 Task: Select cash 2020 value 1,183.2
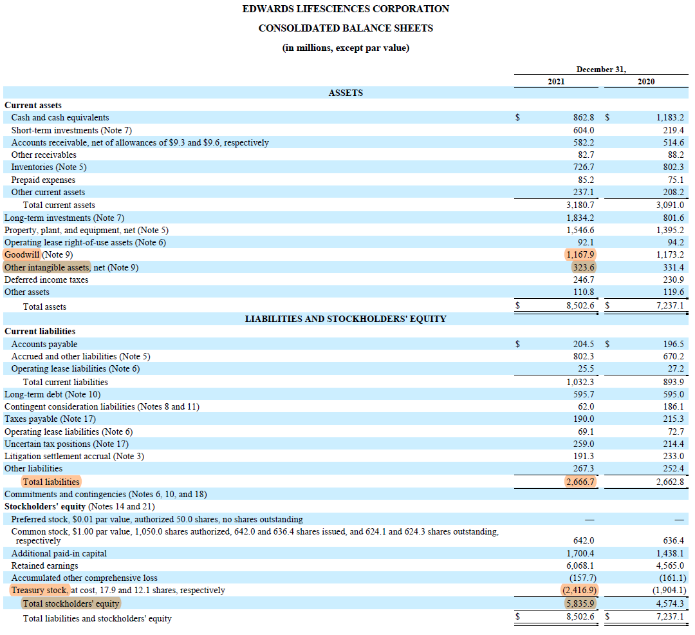(670, 117)
